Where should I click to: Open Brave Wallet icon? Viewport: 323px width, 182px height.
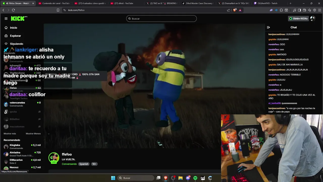point(304,10)
